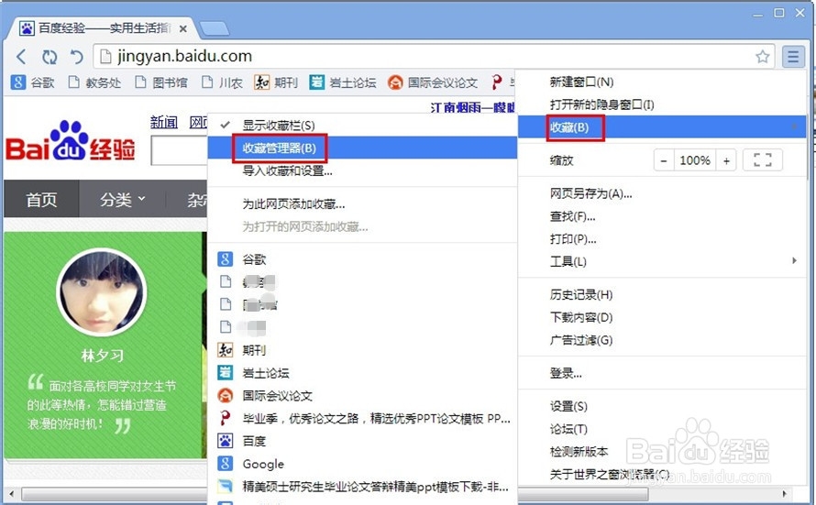
Task: Open the 毕业季，优秀论文之路 bookmark entry
Action: click(362, 418)
